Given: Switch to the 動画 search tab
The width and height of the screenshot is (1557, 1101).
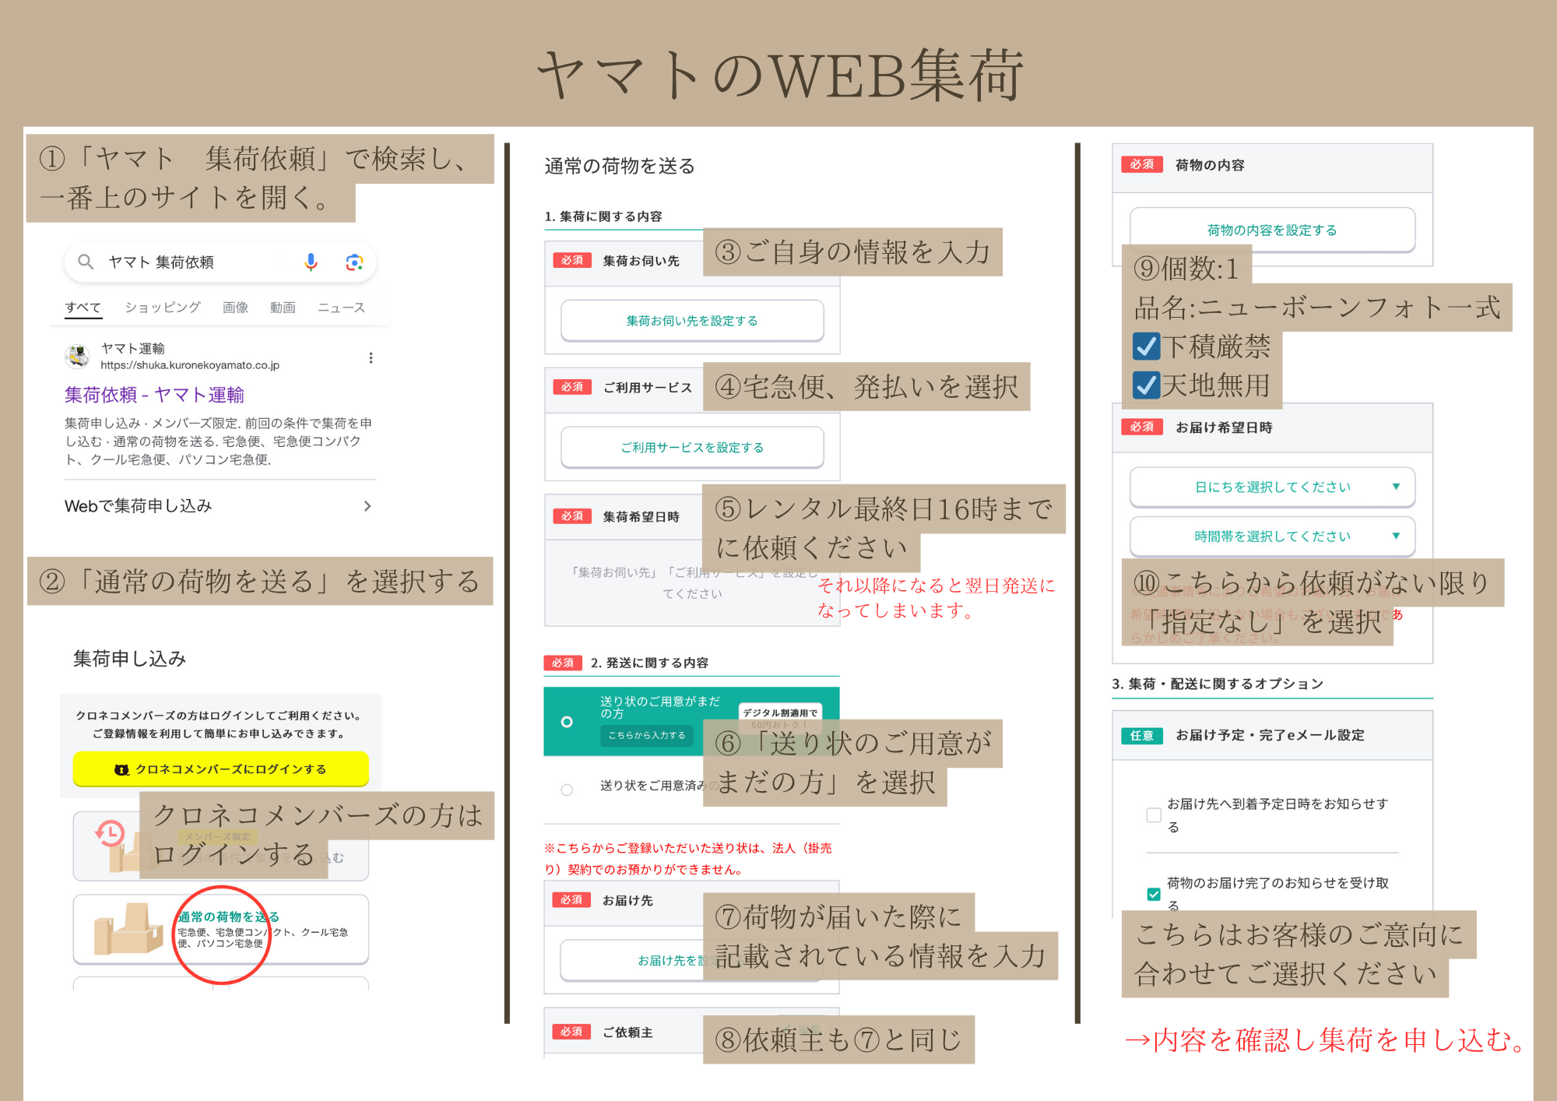Looking at the screenshot, I should click(x=283, y=308).
